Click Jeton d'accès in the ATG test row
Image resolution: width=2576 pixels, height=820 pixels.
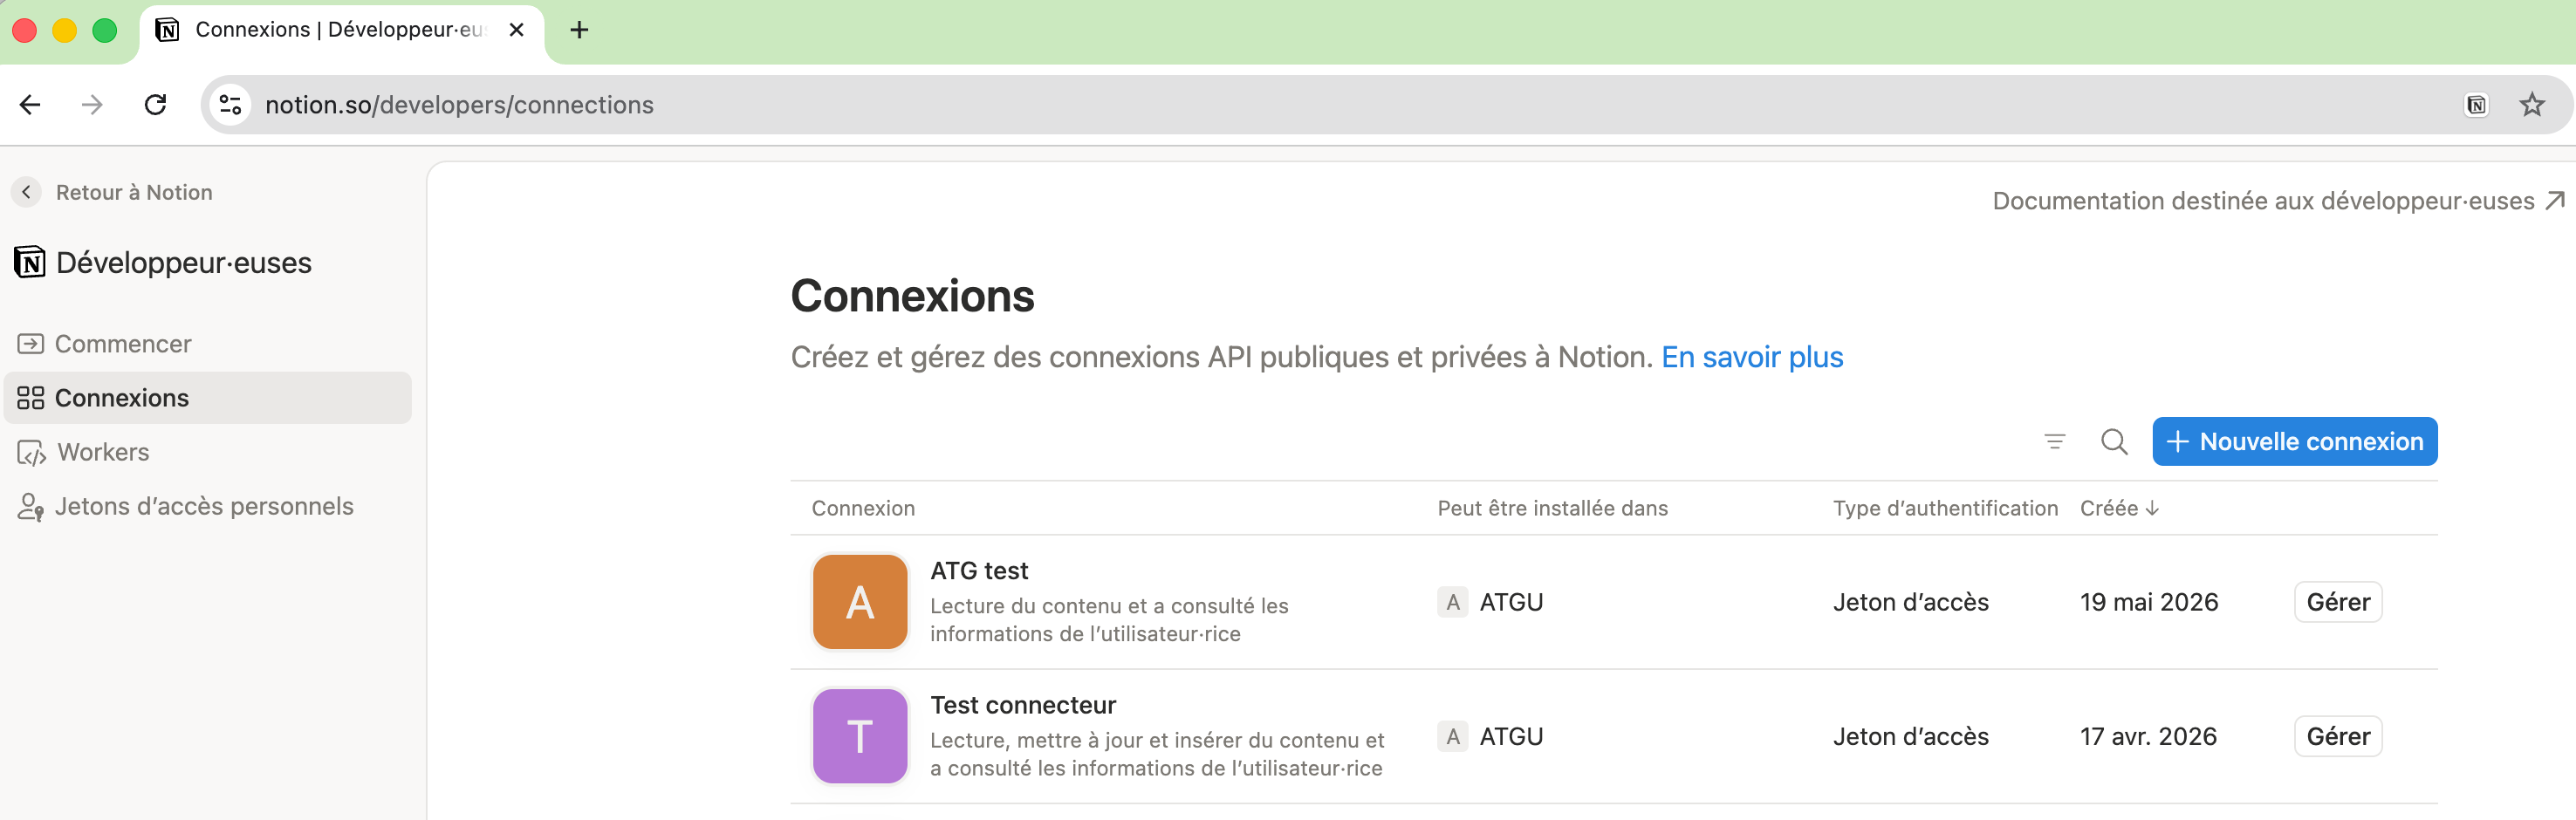click(x=1910, y=602)
